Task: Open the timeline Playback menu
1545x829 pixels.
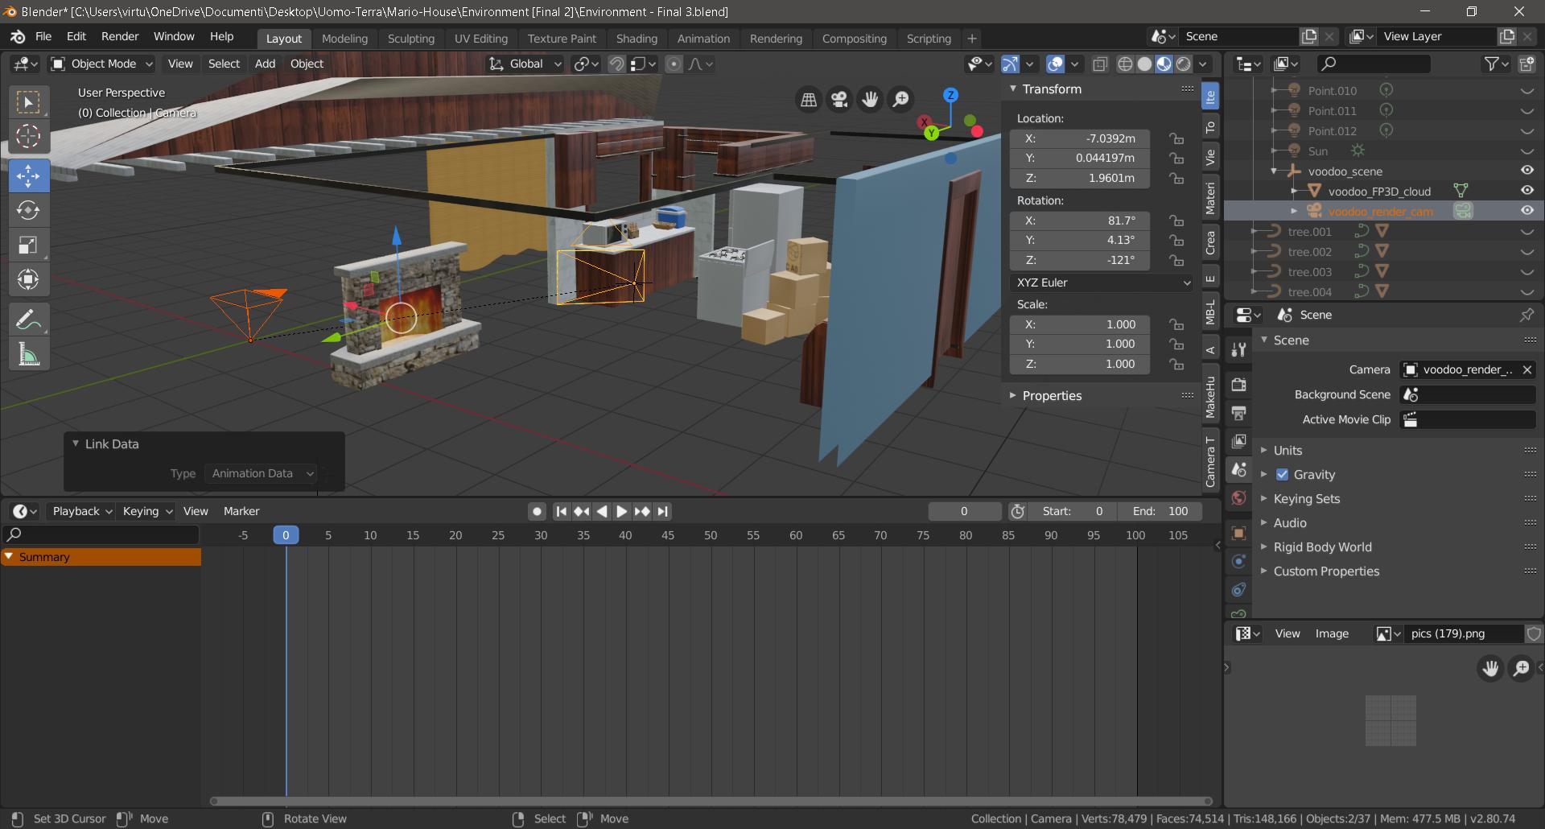Action: [x=81, y=511]
